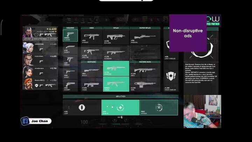Image resolution: width=252 pixels, height=142 pixels.
Task: Click the streamer webcam thumbnail
Action: (202, 111)
